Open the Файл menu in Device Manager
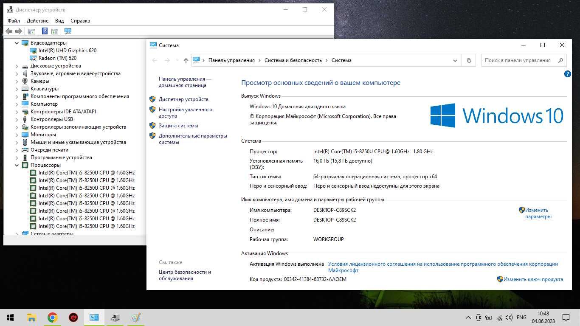The image size is (580, 326). click(x=14, y=21)
